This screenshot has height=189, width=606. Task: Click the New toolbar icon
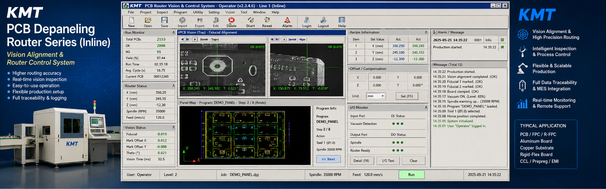(x=132, y=20)
